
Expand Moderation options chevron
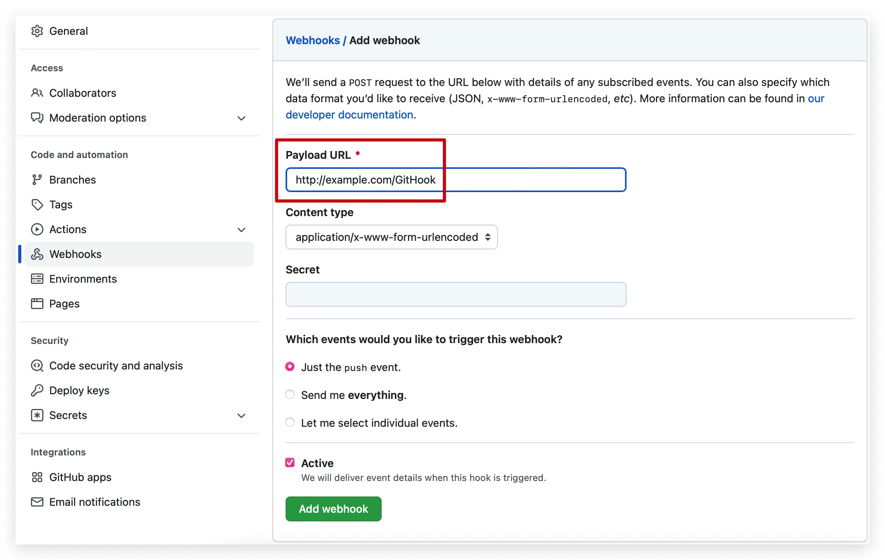[241, 118]
